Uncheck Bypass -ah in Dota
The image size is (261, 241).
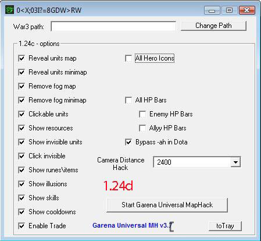click(128, 142)
